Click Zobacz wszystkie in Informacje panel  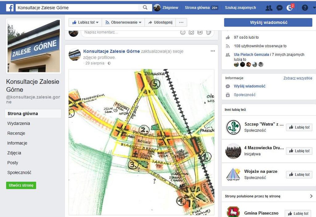(298, 78)
